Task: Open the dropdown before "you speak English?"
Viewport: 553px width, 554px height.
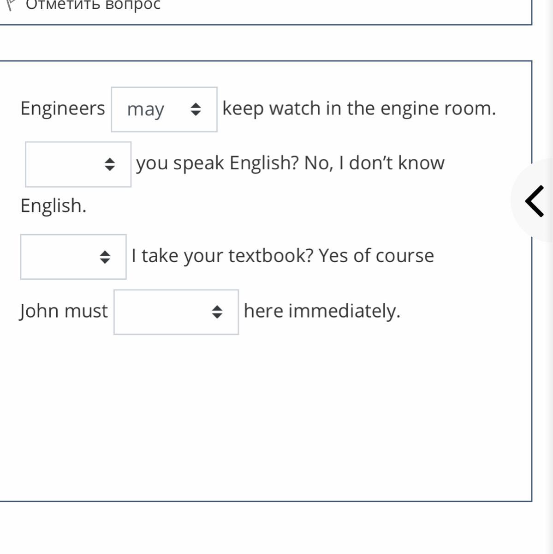Action: pos(78,164)
